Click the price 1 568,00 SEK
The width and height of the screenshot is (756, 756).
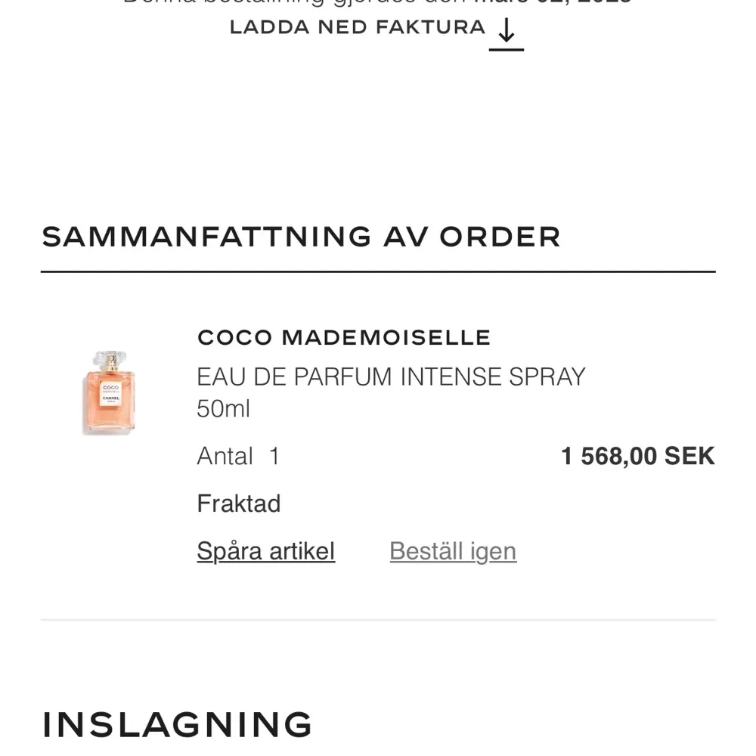[x=637, y=456]
